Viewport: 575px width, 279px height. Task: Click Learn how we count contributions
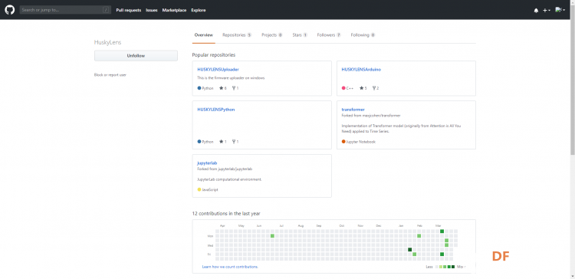coord(230,267)
